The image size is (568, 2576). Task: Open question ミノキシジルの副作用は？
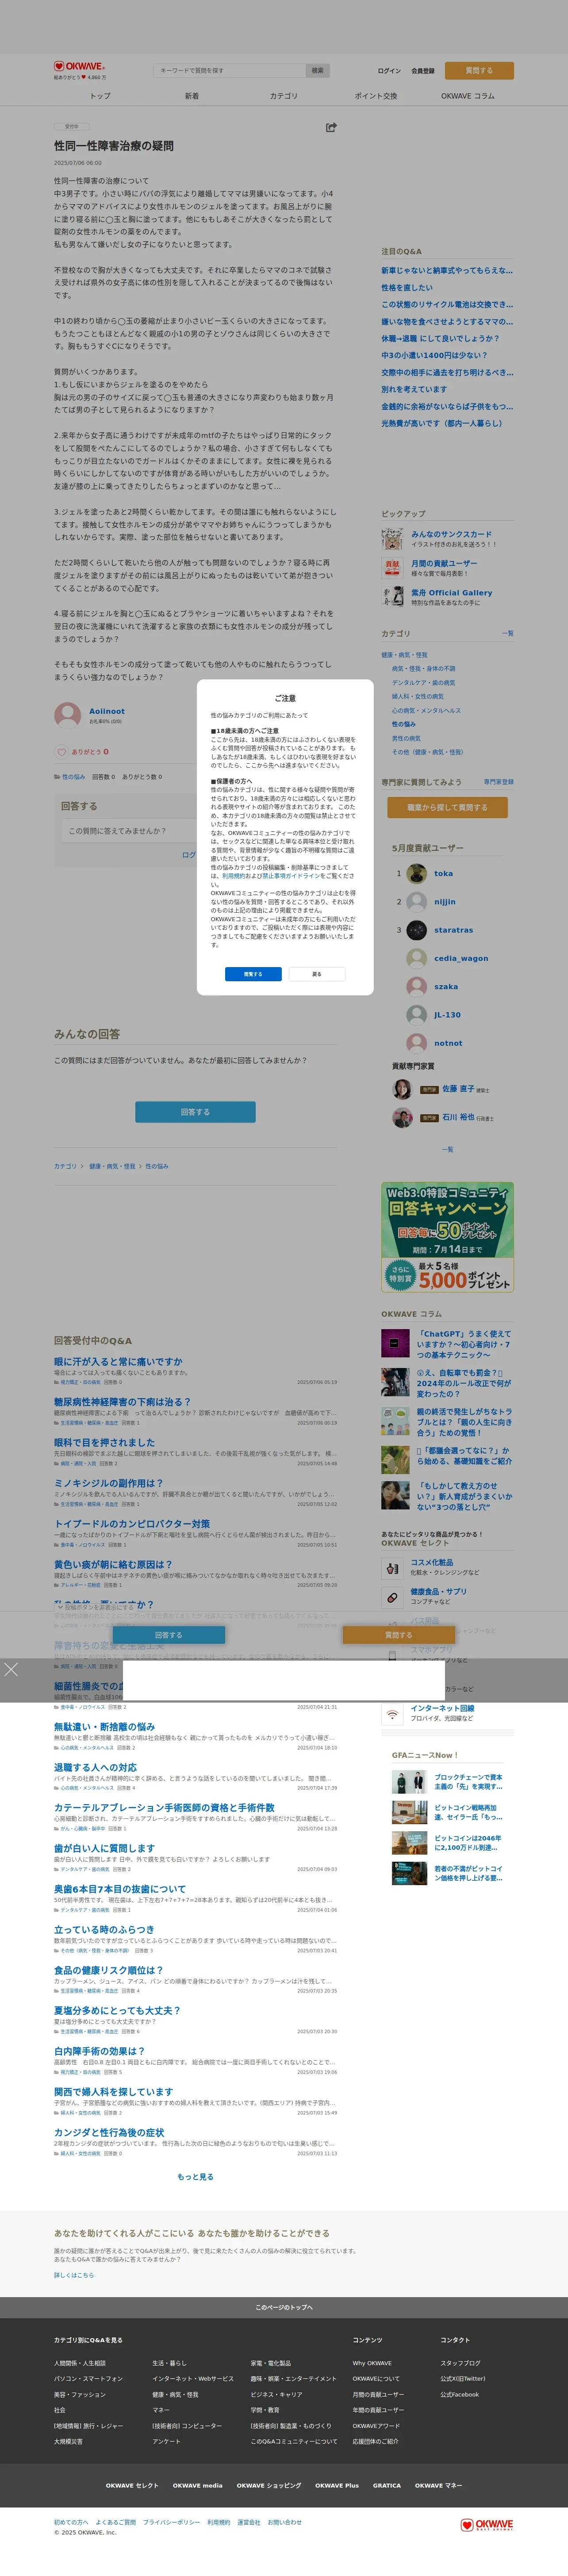pyautogui.click(x=108, y=1483)
